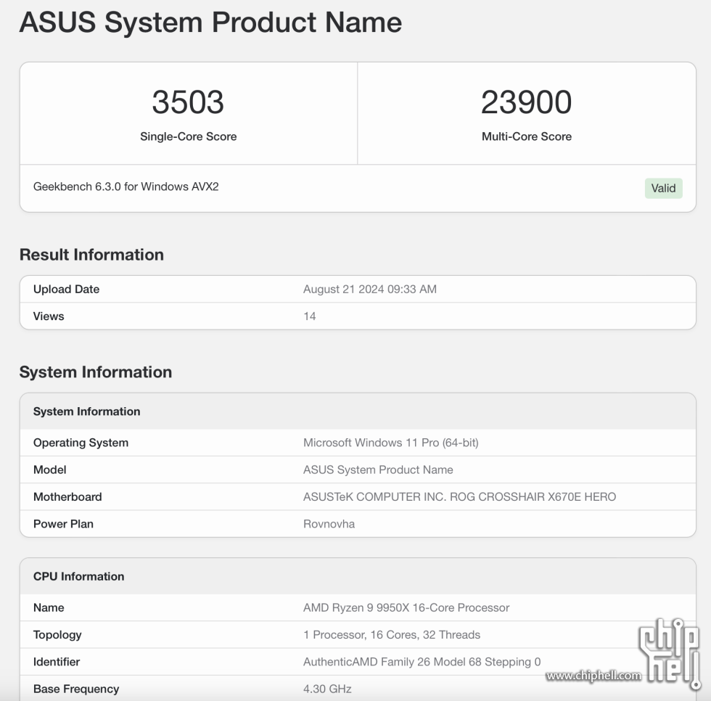711x701 pixels.
Task: Click the 'ASUS System Product Name' page title
Action: (x=210, y=22)
